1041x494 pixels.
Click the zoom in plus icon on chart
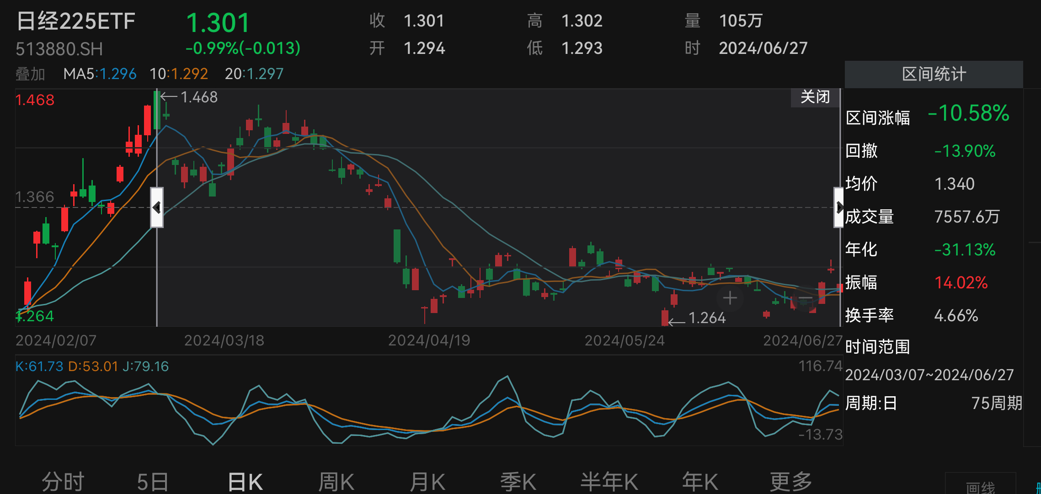click(730, 298)
